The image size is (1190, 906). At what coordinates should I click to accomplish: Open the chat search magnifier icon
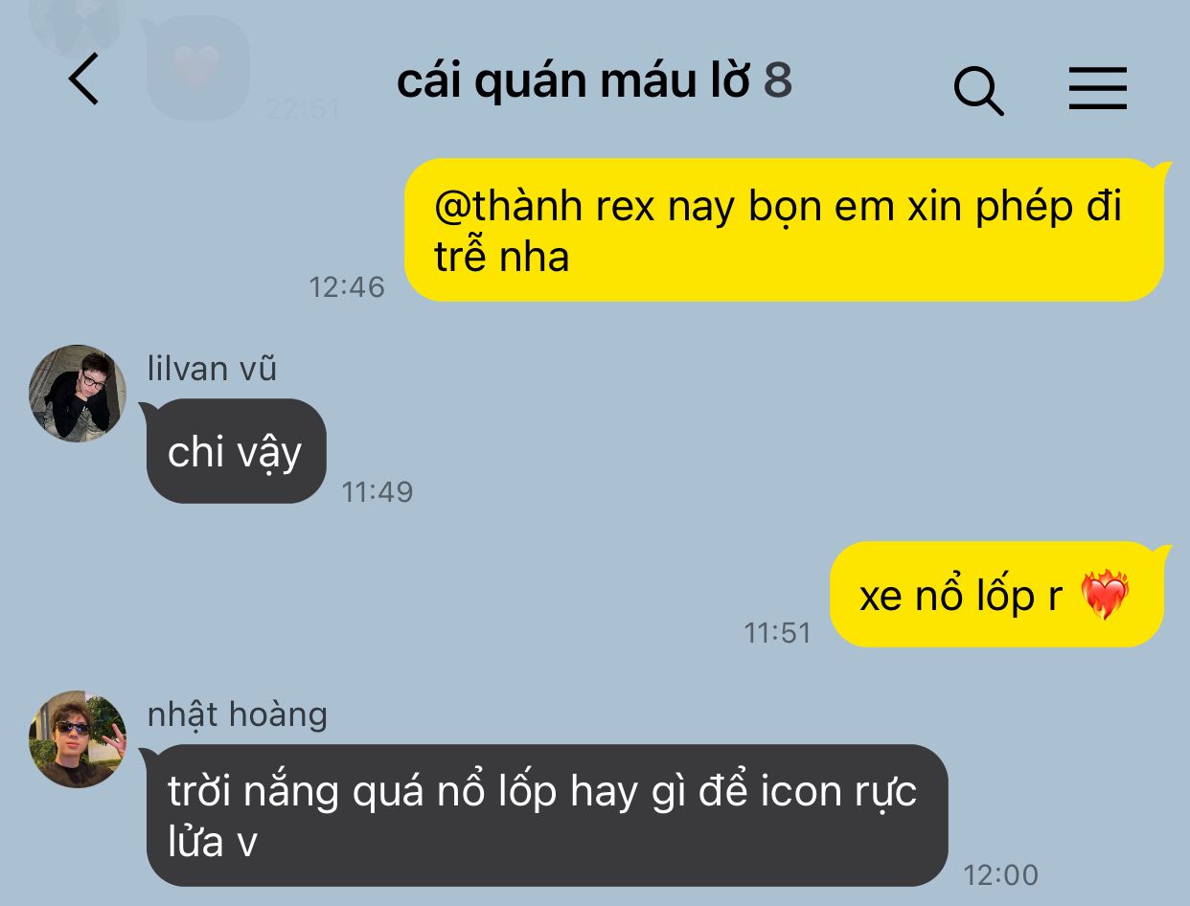coord(978,91)
